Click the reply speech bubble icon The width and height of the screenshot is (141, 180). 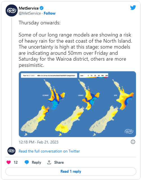point(27,162)
